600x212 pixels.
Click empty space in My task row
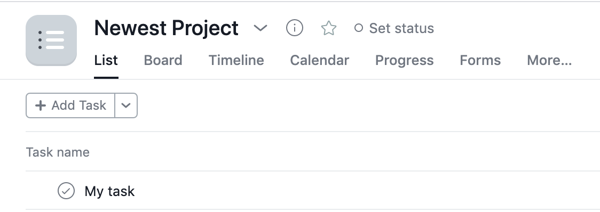[364, 191]
